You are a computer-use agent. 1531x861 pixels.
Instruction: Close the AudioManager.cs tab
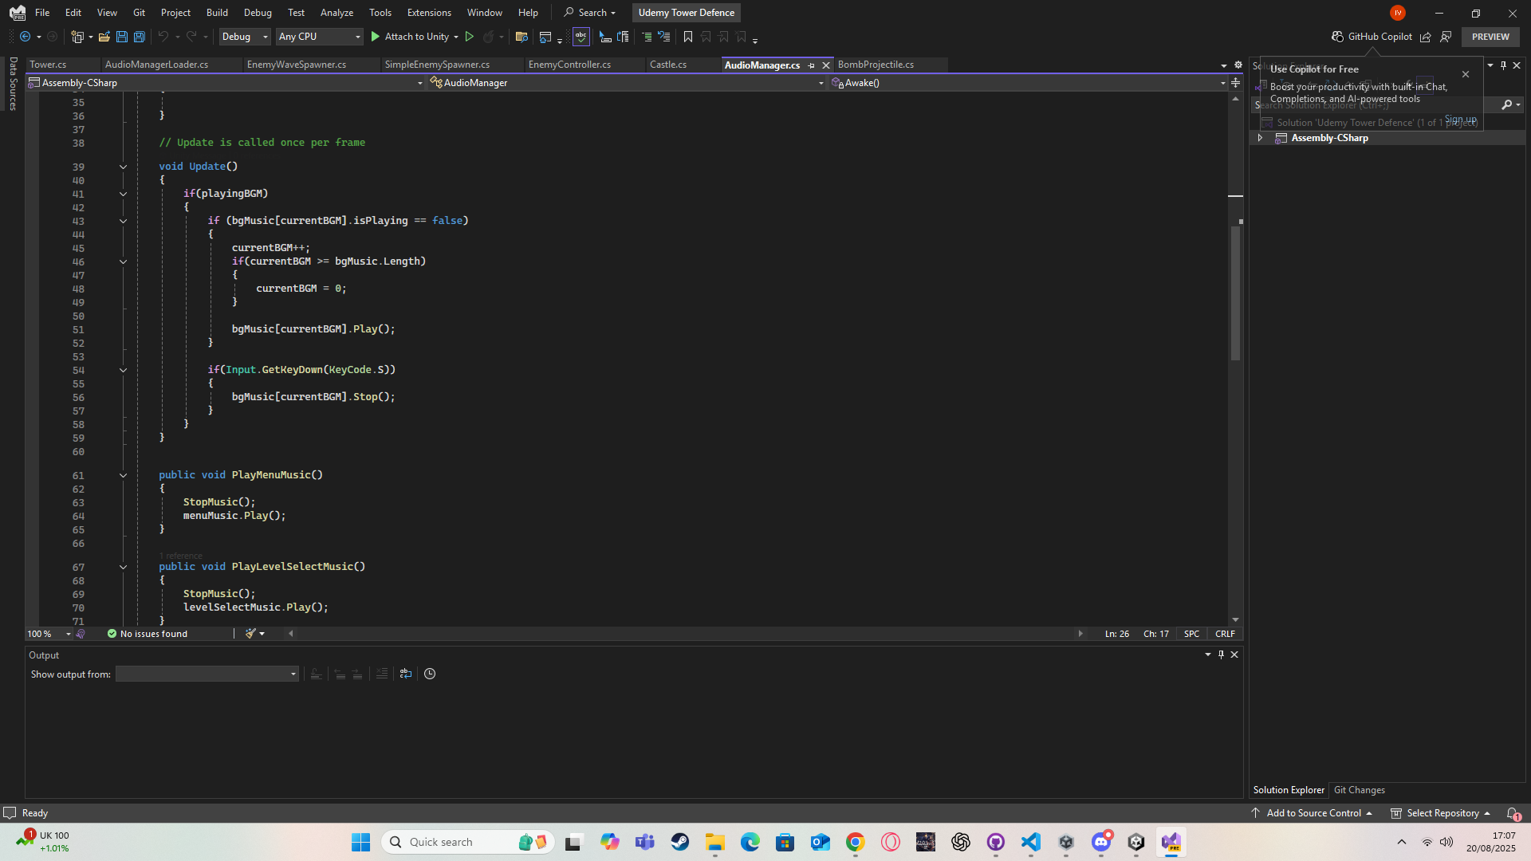click(826, 65)
